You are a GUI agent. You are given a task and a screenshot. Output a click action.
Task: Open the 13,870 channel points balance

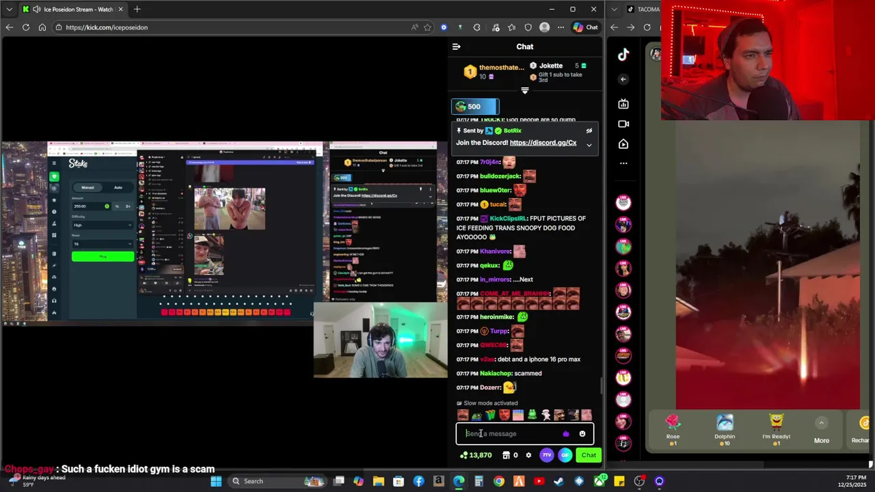[476, 455]
